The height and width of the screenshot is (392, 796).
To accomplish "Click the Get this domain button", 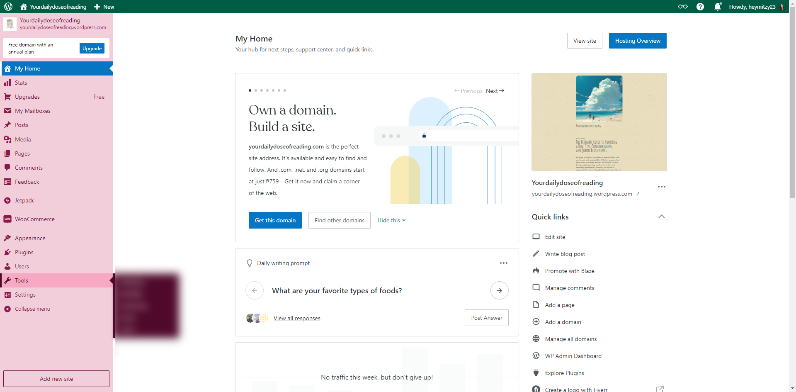I will pos(275,220).
